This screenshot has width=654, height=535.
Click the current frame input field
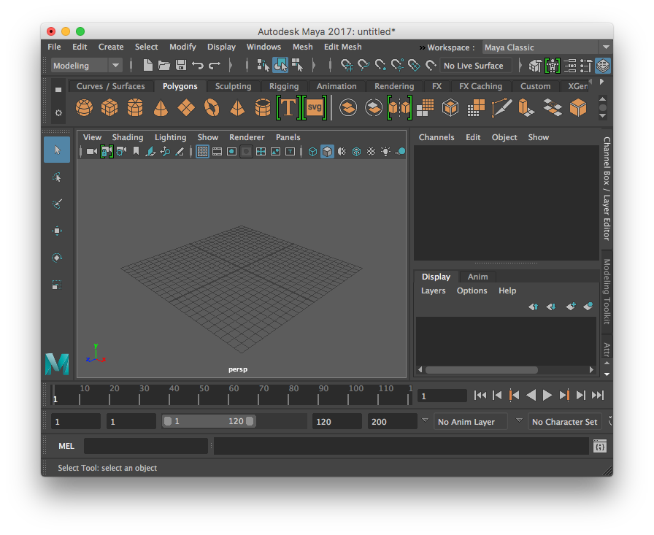[442, 396]
